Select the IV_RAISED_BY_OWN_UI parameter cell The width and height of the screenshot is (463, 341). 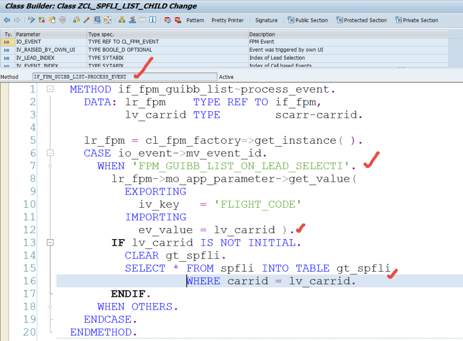51,50
